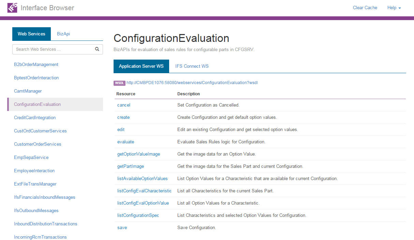This screenshot has height=240, width=414.
Task: Open the cancel resource link
Action: point(124,105)
